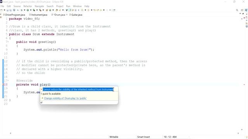This screenshot has height=139, width=248.
Task: Click the Next Annotation arrow icon
Action: pyautogui.click(x=82, y=10)
